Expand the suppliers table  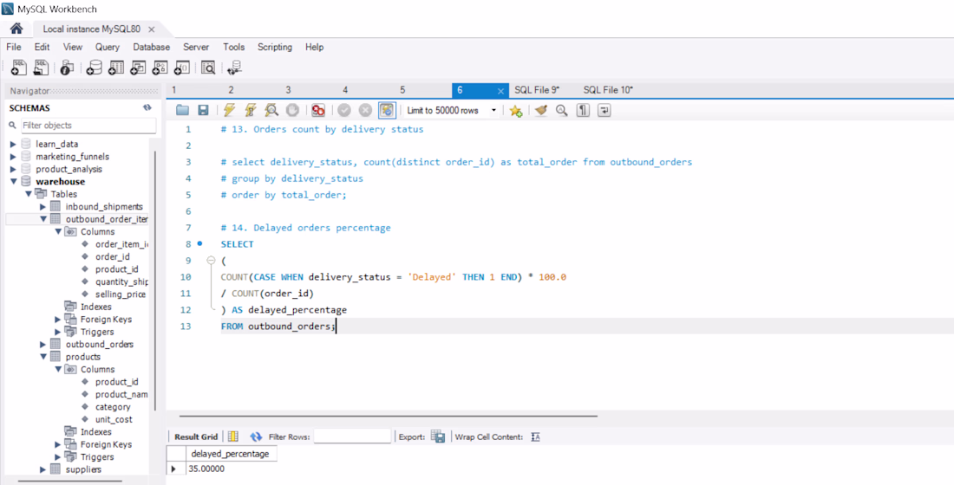click(x=42, y=469)
